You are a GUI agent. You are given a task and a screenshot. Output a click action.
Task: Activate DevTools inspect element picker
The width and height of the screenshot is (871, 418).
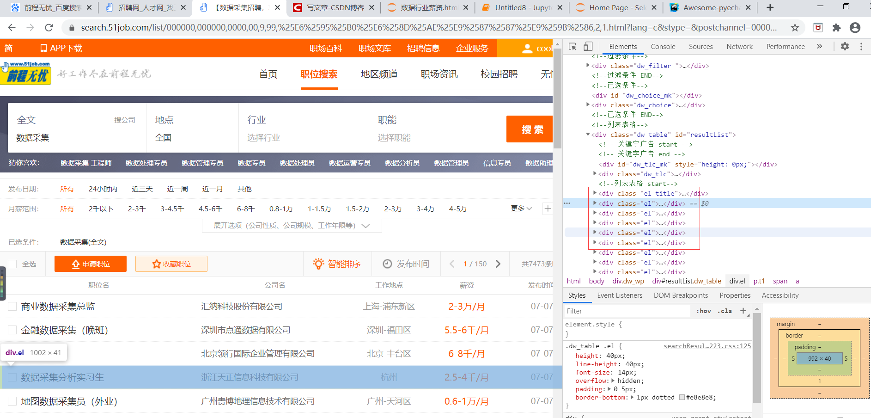click(x=573, y=46)
